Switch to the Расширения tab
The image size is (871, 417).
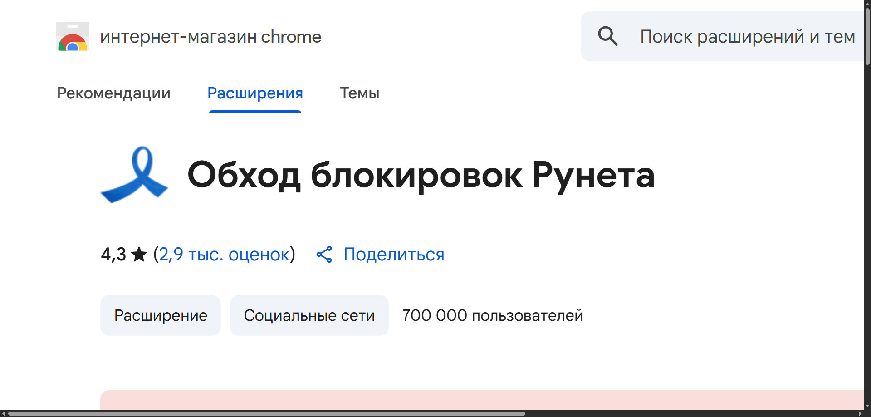[x=255, y=93]
